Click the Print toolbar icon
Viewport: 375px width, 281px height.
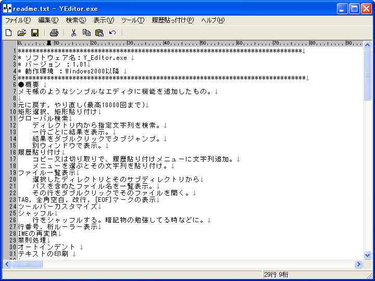[x=54, y=32]
